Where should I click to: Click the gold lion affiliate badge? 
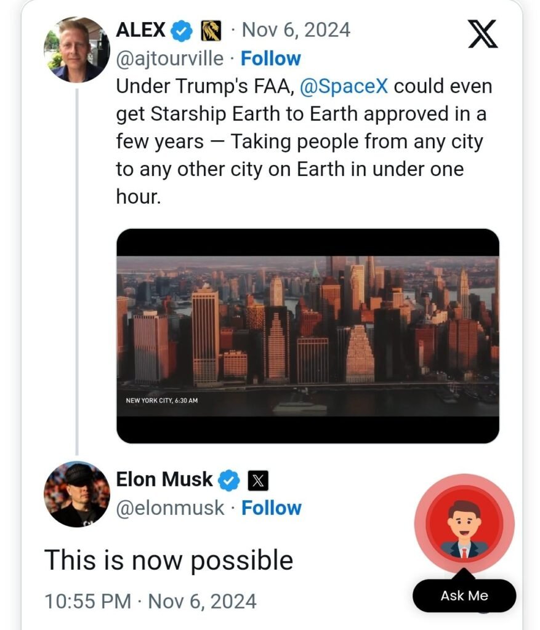212,30
